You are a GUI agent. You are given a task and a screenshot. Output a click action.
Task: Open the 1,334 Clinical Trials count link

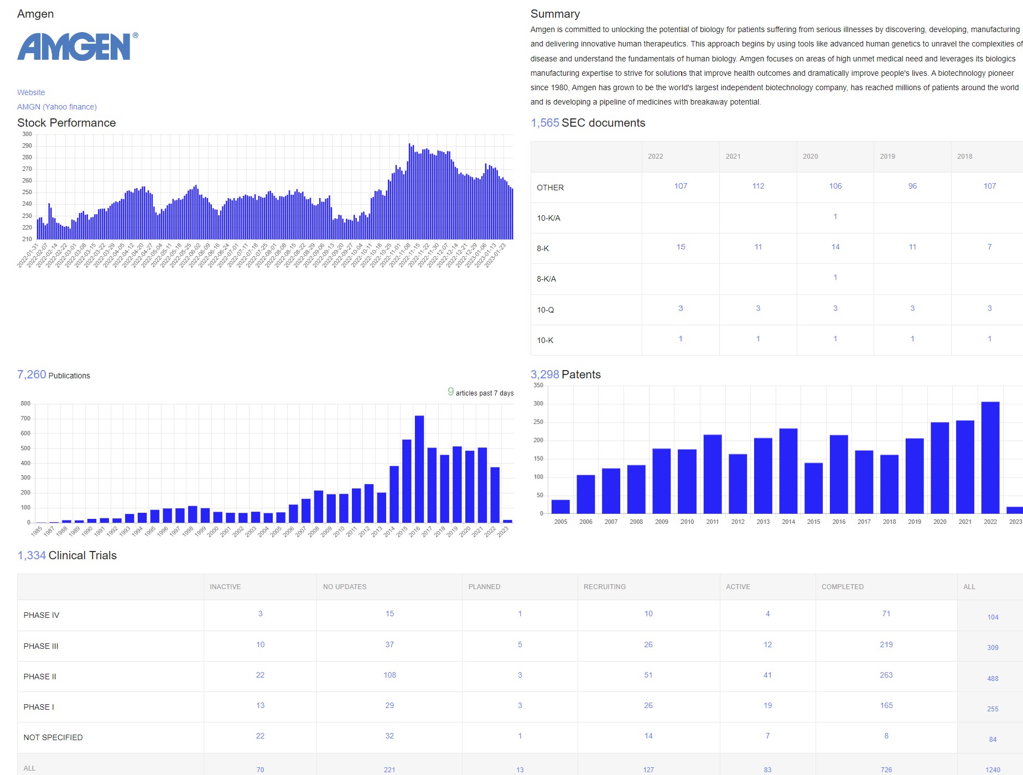[32, 555]
